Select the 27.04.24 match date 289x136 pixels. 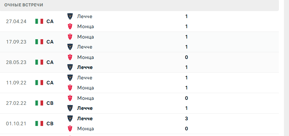15,21
